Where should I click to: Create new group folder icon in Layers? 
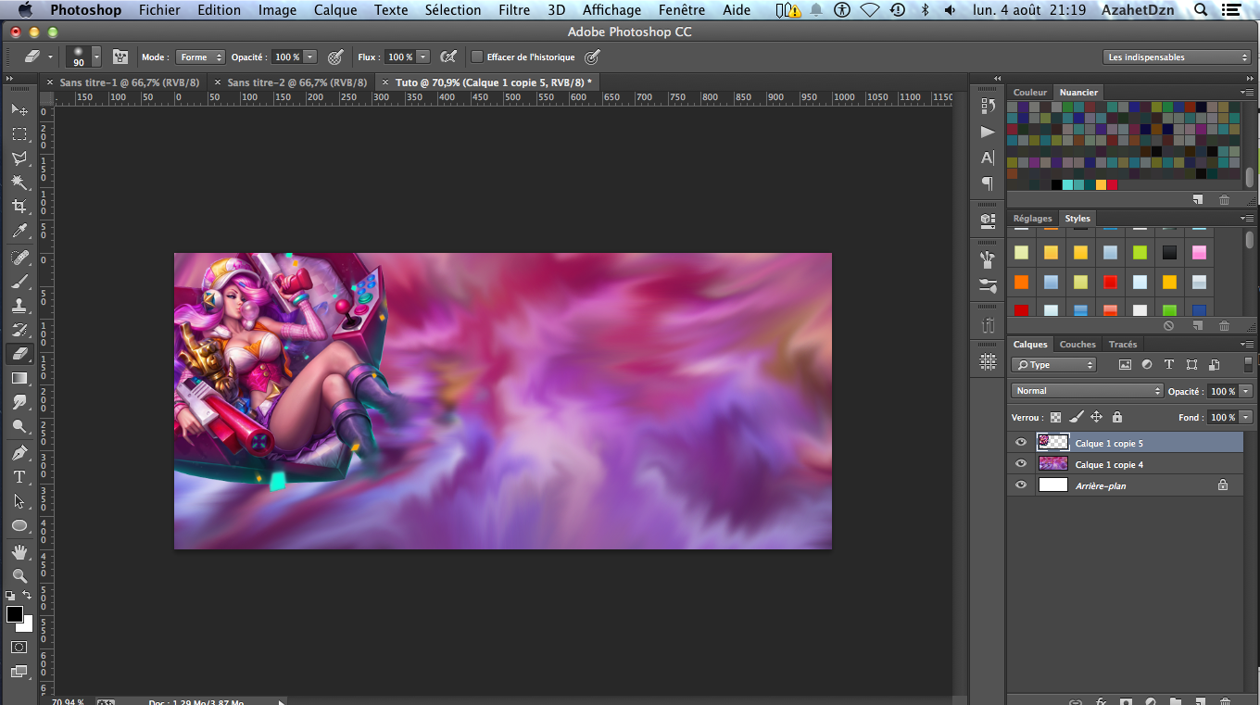tap(1176, 701)
